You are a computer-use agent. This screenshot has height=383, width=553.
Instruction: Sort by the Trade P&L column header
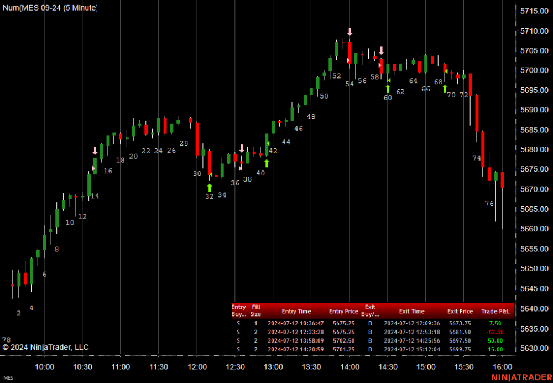point(497,312)
